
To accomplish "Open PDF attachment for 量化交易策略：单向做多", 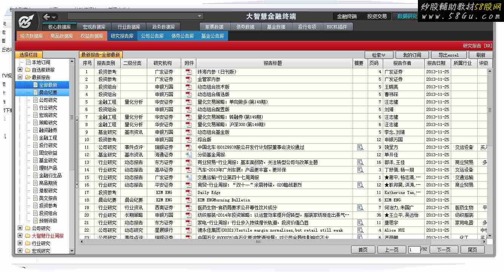I will [x=189, y=102].
